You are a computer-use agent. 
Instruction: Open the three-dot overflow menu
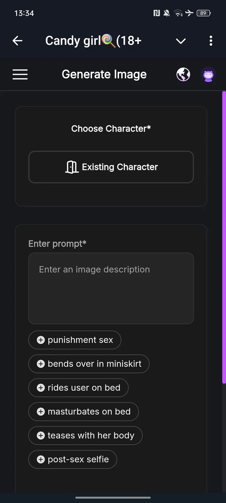pyautogui.click(x=211, y=41)
